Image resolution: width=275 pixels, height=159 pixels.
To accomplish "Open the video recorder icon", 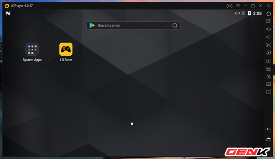I will pos(269,84).
